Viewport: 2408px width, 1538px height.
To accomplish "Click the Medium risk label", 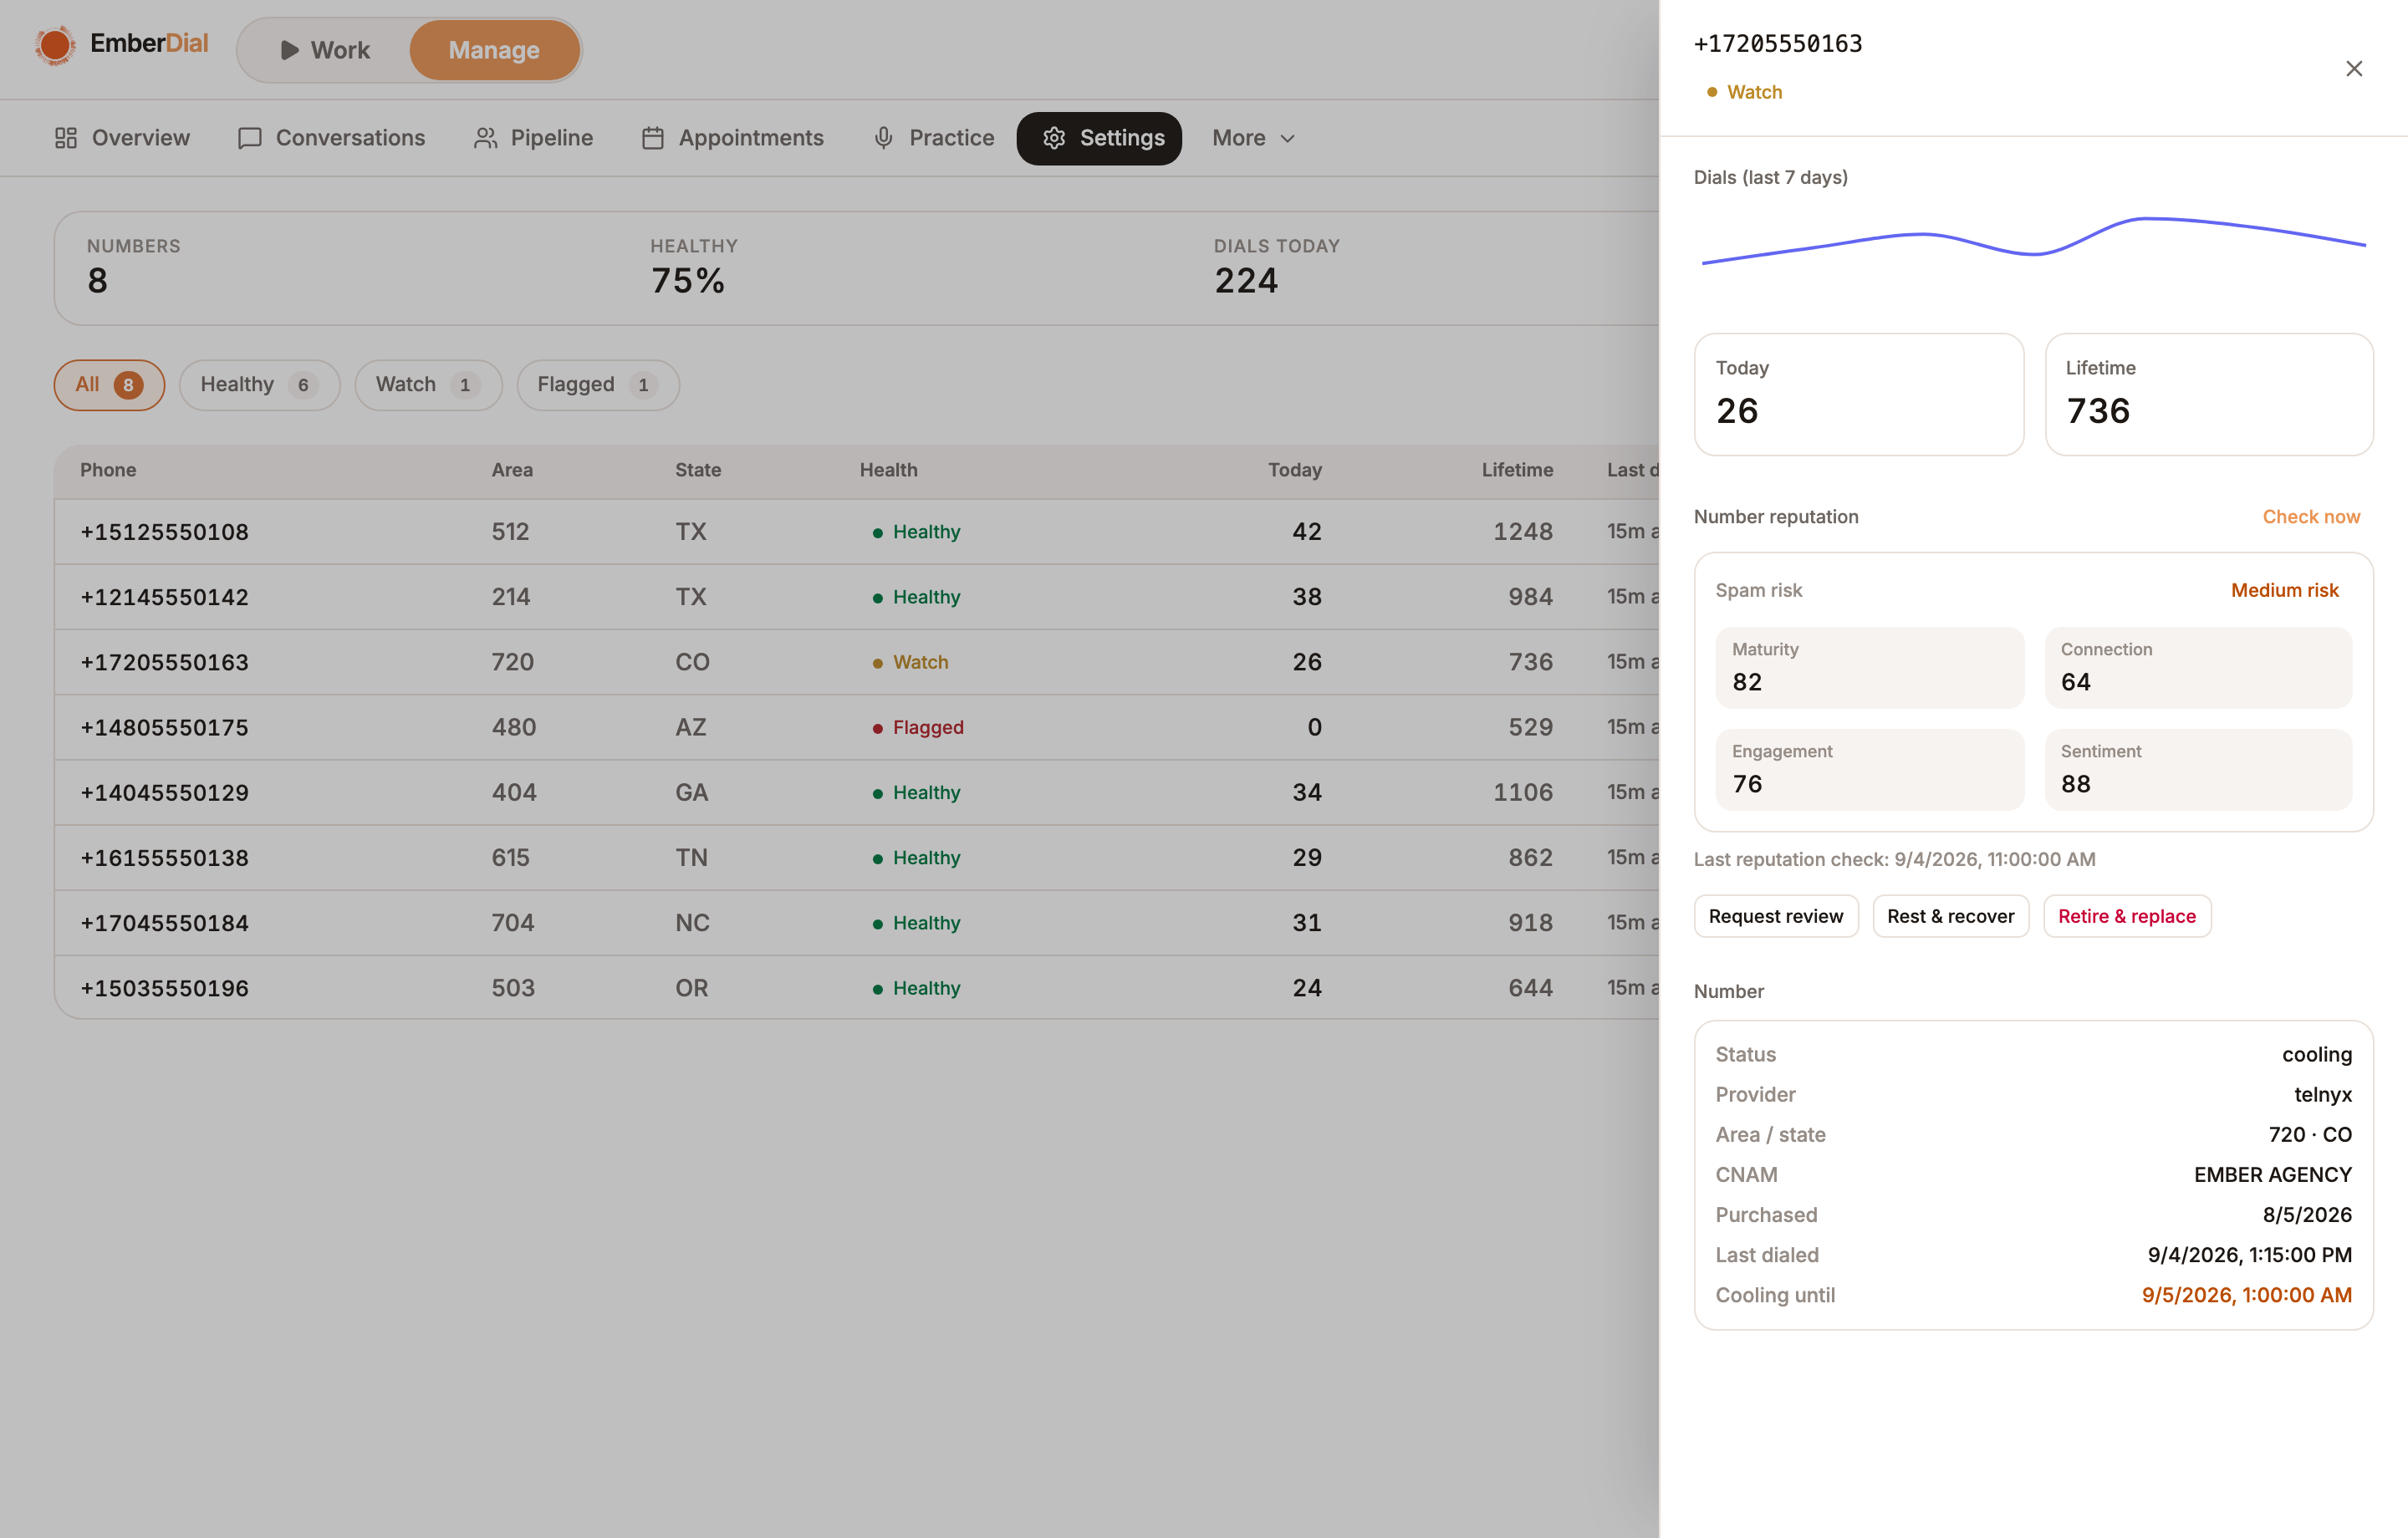I will [x=2285, y=590].
